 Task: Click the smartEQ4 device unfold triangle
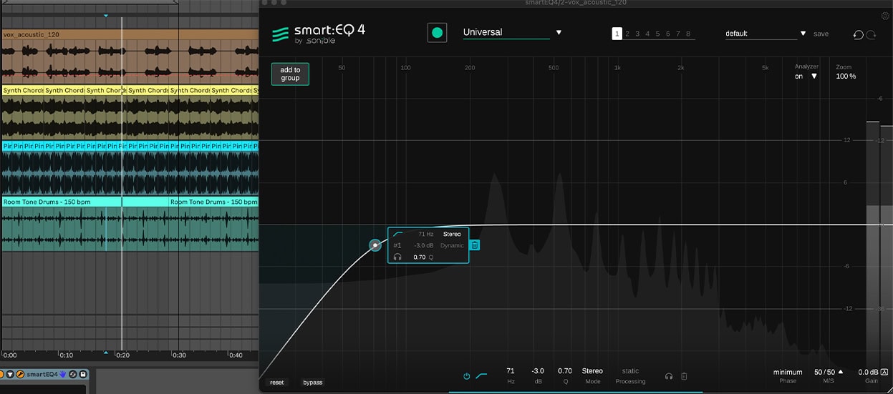(10, 374)
